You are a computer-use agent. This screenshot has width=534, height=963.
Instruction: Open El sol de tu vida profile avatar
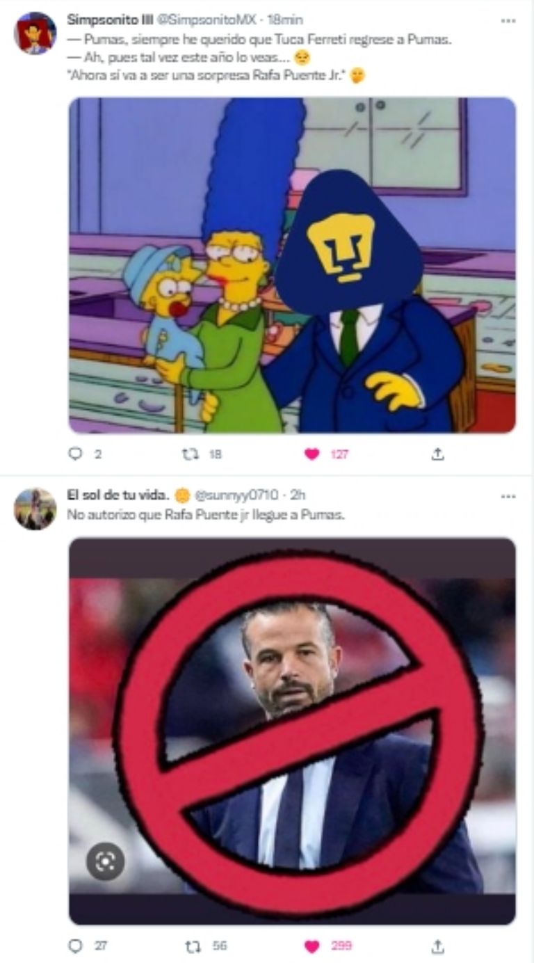[35, 509]
